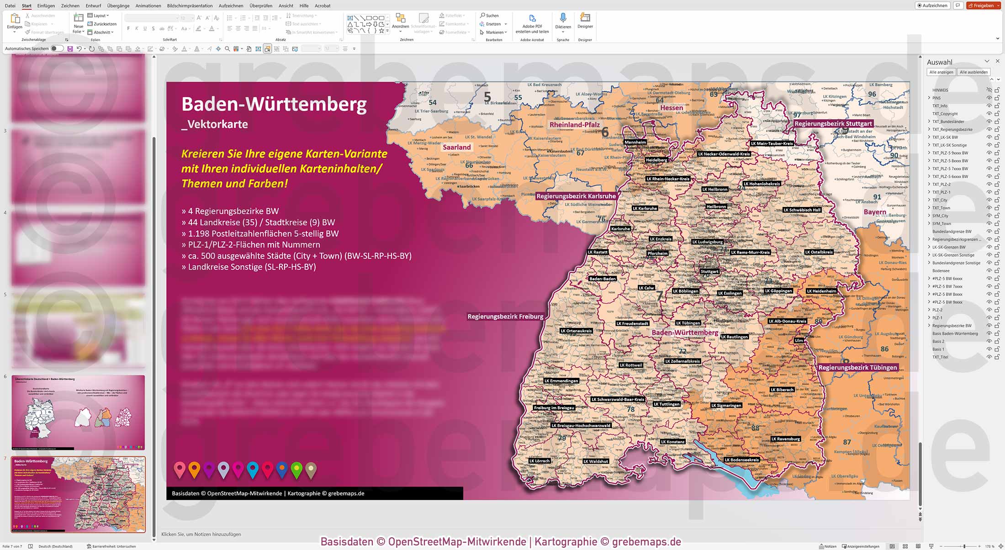Select the Suchen magnifier icon
Screen dimensions: 1005x550
click(482, 15)
